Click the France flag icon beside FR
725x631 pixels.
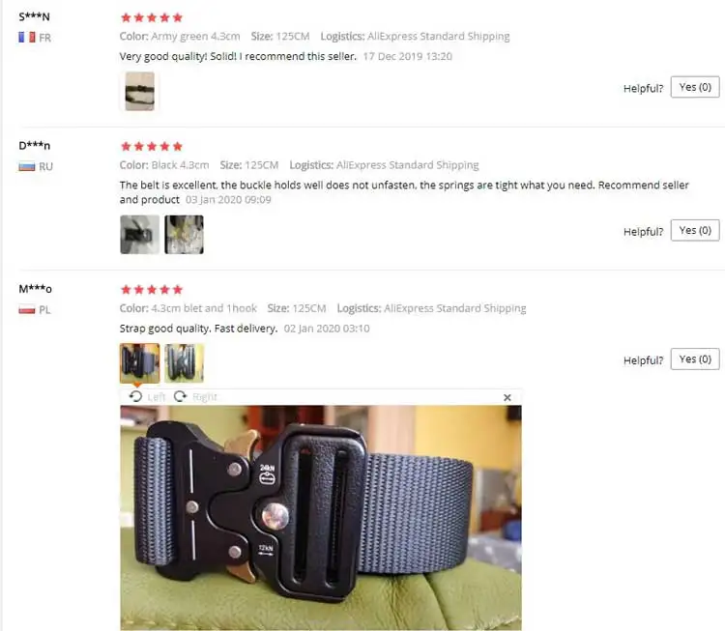pyautogui.click(x=27, y=38)
